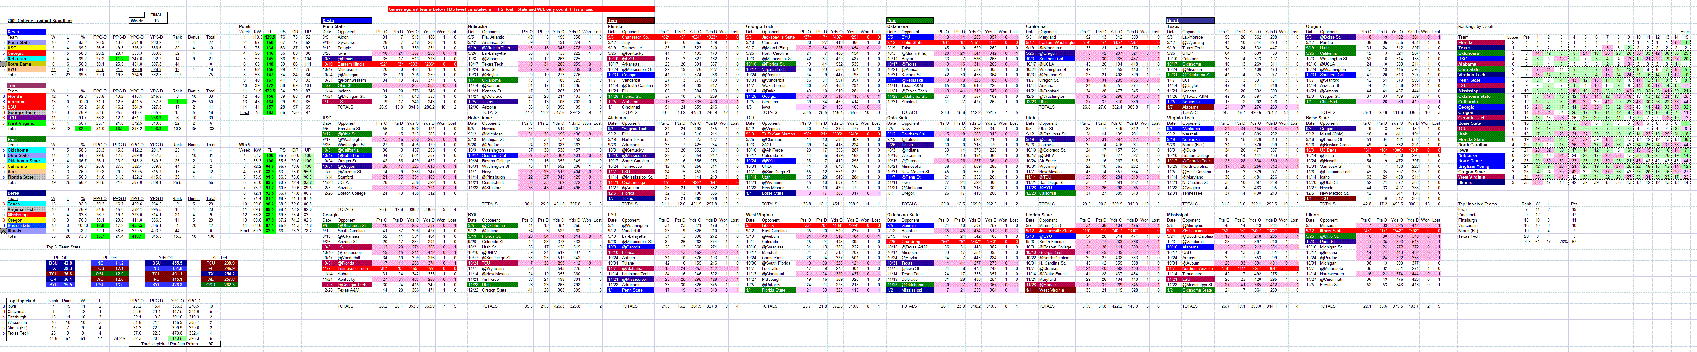Select the navy Derek header above Texas schedule
The image size is (1697, 352).
tap(1190, 21)
